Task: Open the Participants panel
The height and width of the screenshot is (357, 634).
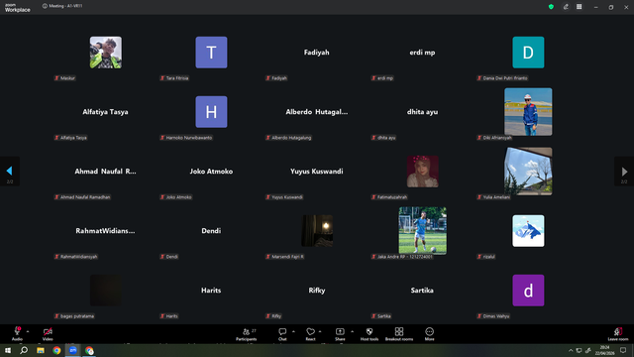Action: pos(247,334)
